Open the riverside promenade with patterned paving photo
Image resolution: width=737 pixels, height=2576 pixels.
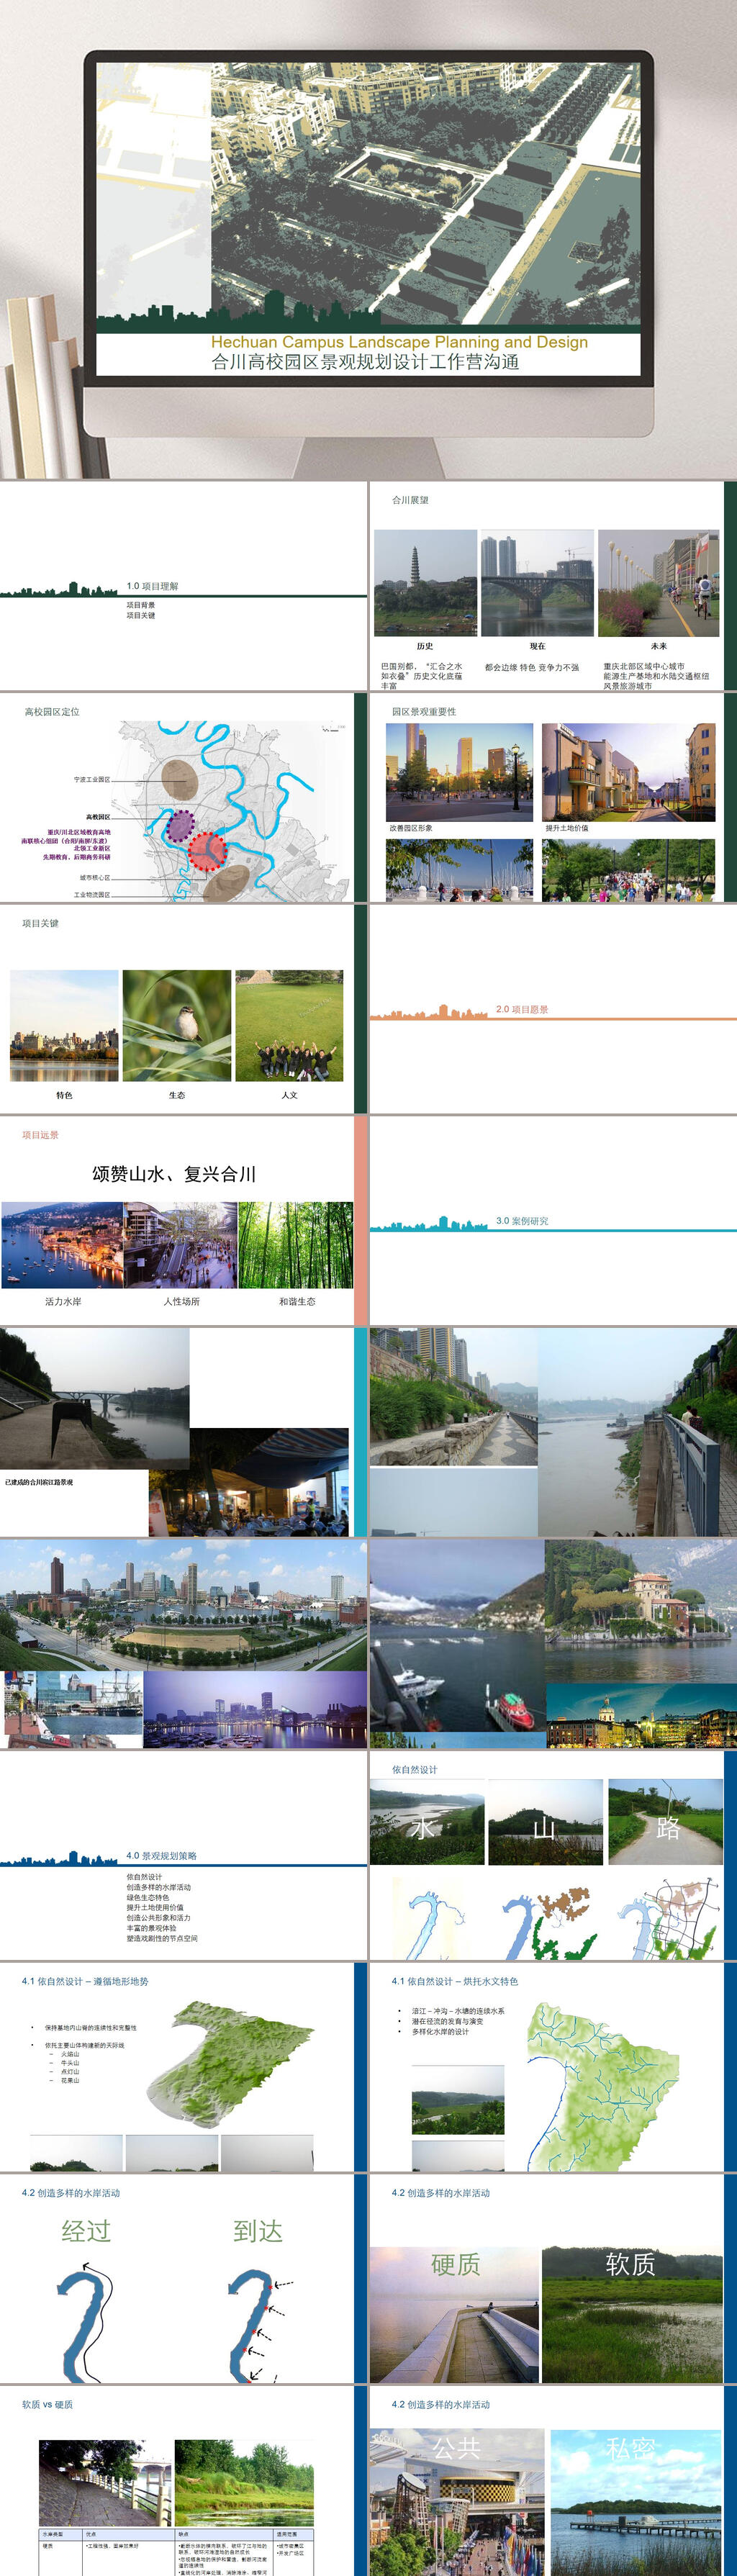[453, 1397]
